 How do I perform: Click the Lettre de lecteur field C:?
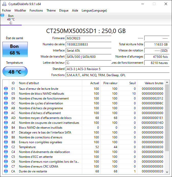(88, 63)
